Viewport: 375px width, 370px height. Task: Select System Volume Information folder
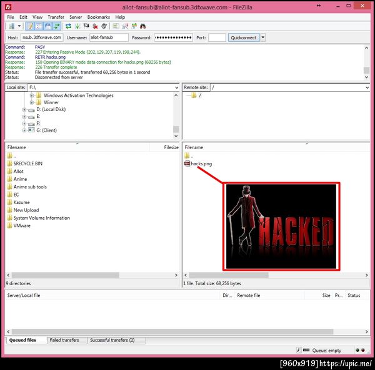point(42,218)
